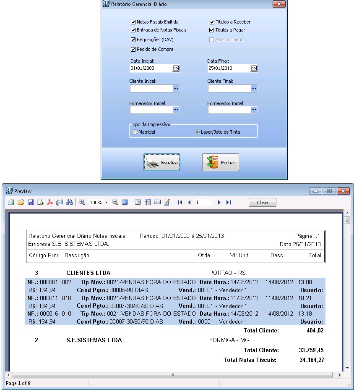Zoom in on the report preview
Image resolution: width=354 pixels, height=390 pixels.
[82, 202]
